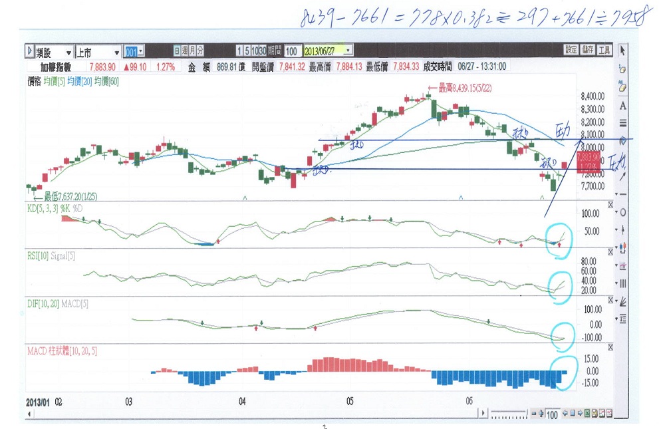Pick the retracement levels tool at toolbar bottom
The height and width of the screenshot is (429, 659).
[623, 319]
